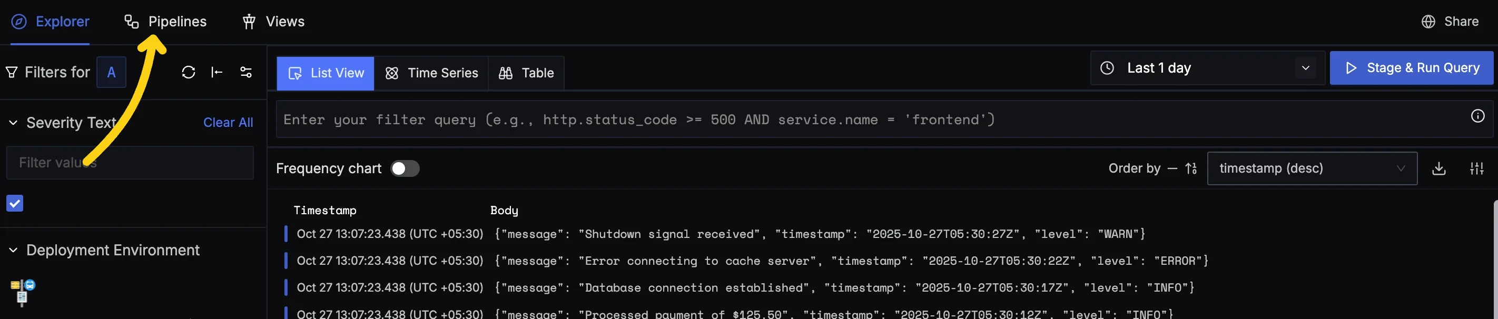This screenshot has width=1498, height=319.
Task: Select the A query chip in Filters for
Action: coord(111,72)
